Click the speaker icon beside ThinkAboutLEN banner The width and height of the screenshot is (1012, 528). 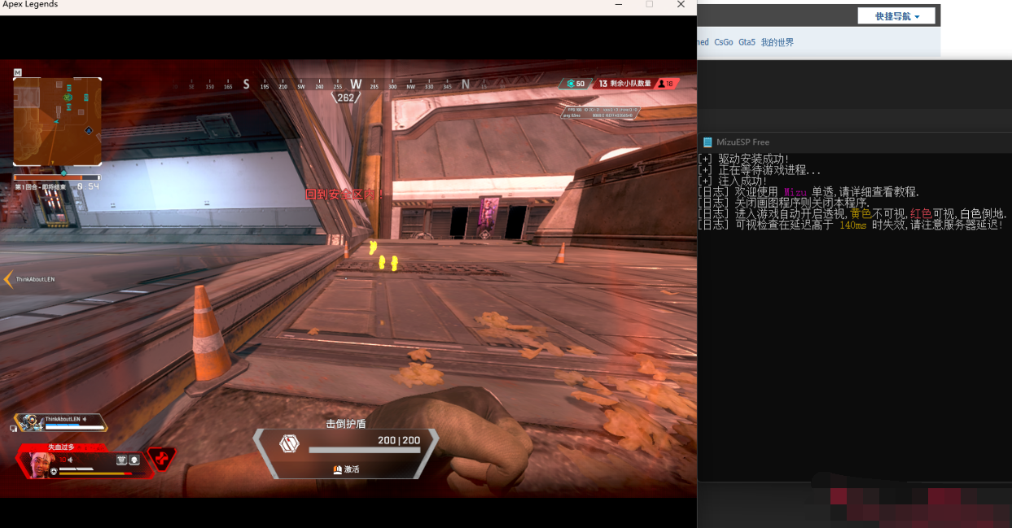pyautogui.click(x=85, y=419)
